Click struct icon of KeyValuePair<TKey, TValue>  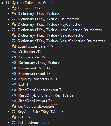(14, 112)
